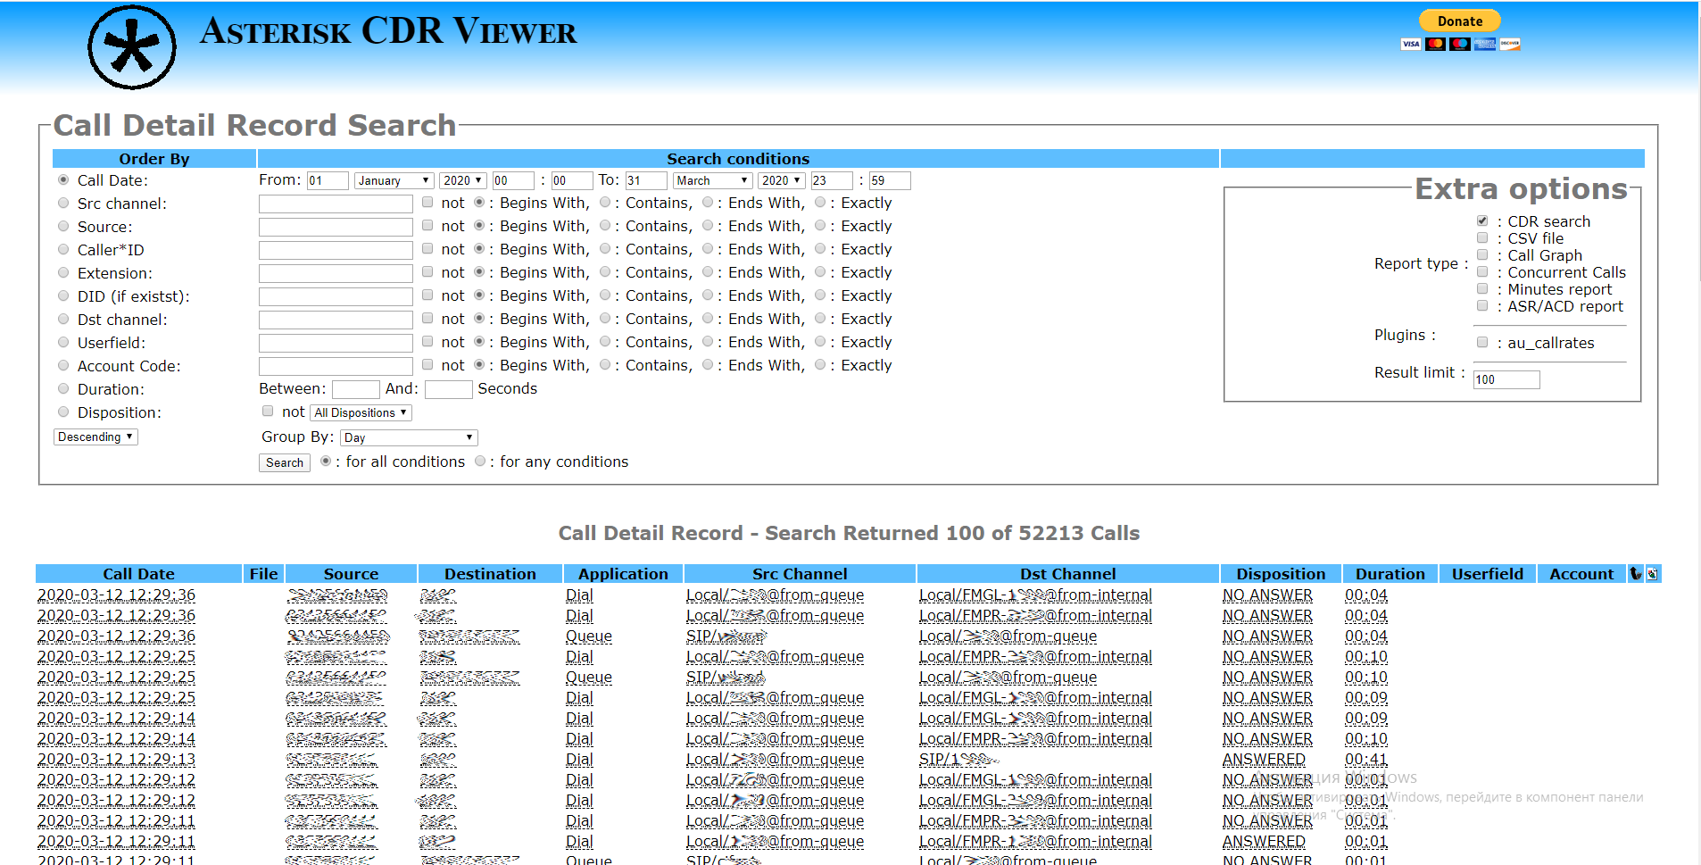Click the To hour input field (23)
This screenshot has width=1701, height=865.
[832, 180]
